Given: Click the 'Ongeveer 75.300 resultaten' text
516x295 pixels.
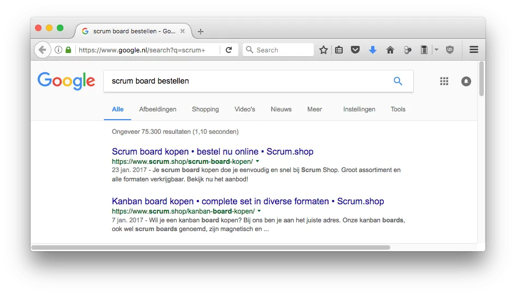Looking at the screenshot, I should click(175, 132).
